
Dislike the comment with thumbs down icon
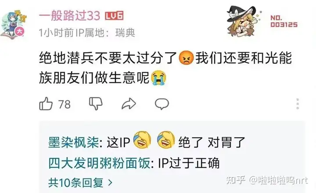pos(96,104)
